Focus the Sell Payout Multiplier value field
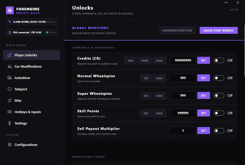The height and width of the screenshot is (165, 245). point(183,131)
